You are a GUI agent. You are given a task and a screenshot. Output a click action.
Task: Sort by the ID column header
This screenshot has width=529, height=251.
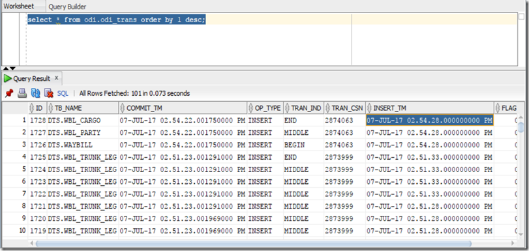click(37, 108)
